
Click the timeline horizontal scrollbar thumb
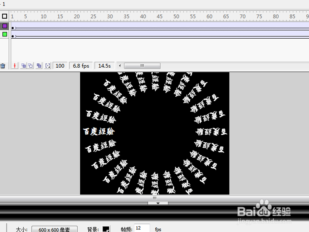tap(142, 66)
